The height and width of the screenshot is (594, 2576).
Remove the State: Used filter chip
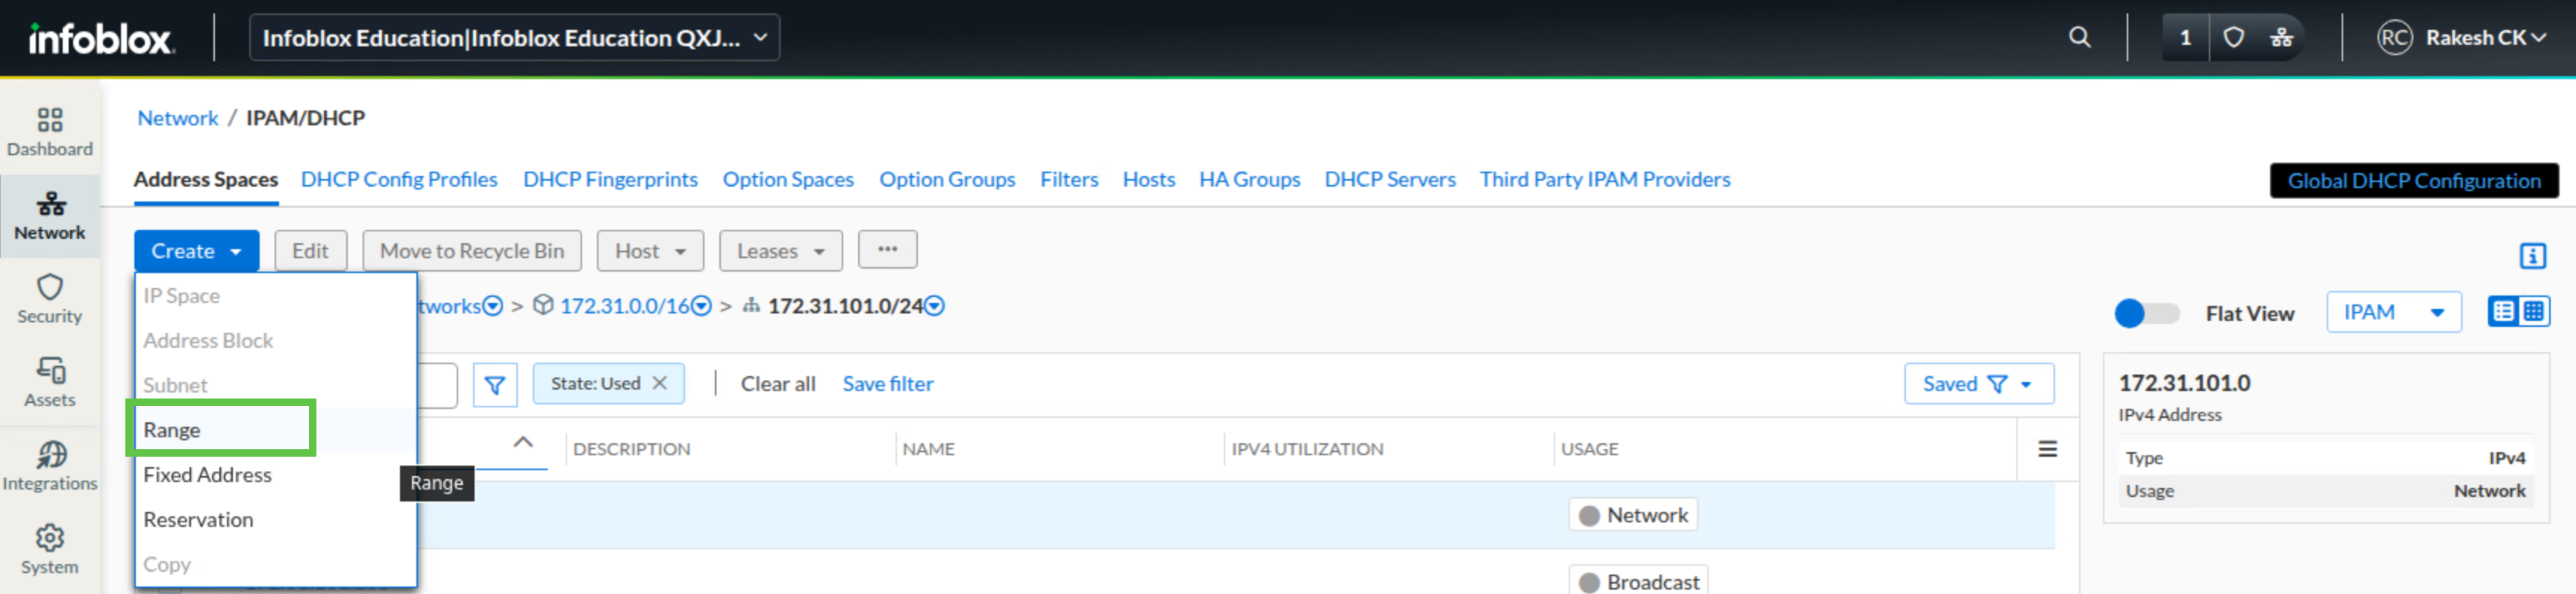(660, 383)
